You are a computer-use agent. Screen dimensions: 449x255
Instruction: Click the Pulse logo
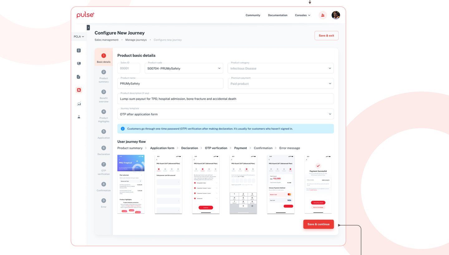(85, 15)
